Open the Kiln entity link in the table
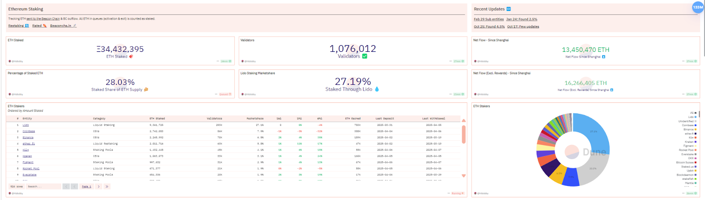The width and height of the screenshot is (705, 200). pyautogui.click(x=26, y=150)
